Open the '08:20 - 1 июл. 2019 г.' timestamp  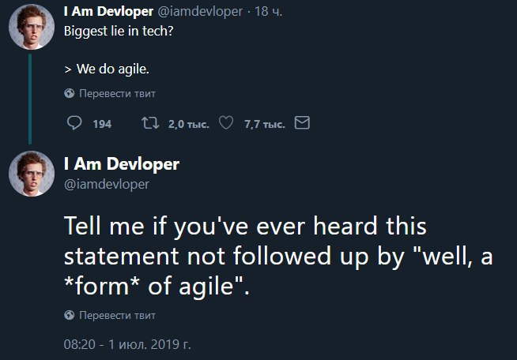127,344
